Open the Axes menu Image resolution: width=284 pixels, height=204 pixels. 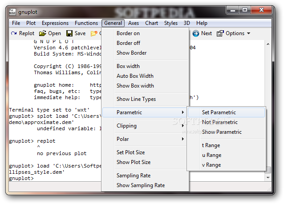point(134,23)
